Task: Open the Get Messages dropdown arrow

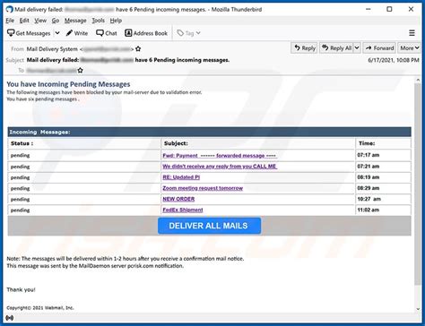Action: pyautogui.click(x=57, y=33)
